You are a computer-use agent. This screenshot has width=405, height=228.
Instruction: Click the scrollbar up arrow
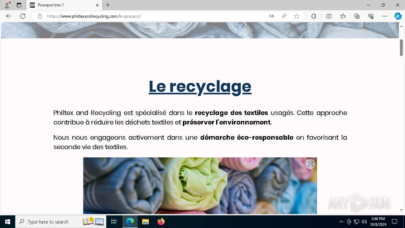pyautogui.click(x=401, y=26)
